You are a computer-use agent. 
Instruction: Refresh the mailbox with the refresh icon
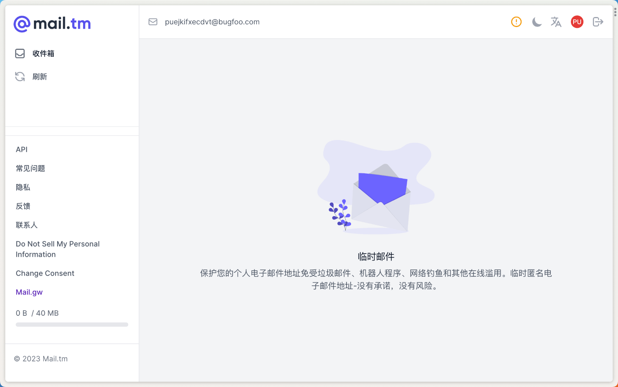tap(20, 77)
